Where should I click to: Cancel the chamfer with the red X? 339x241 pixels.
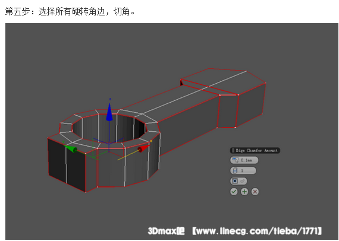[x=255, y=192]
